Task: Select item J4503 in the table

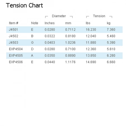Action: pos(13,43)
